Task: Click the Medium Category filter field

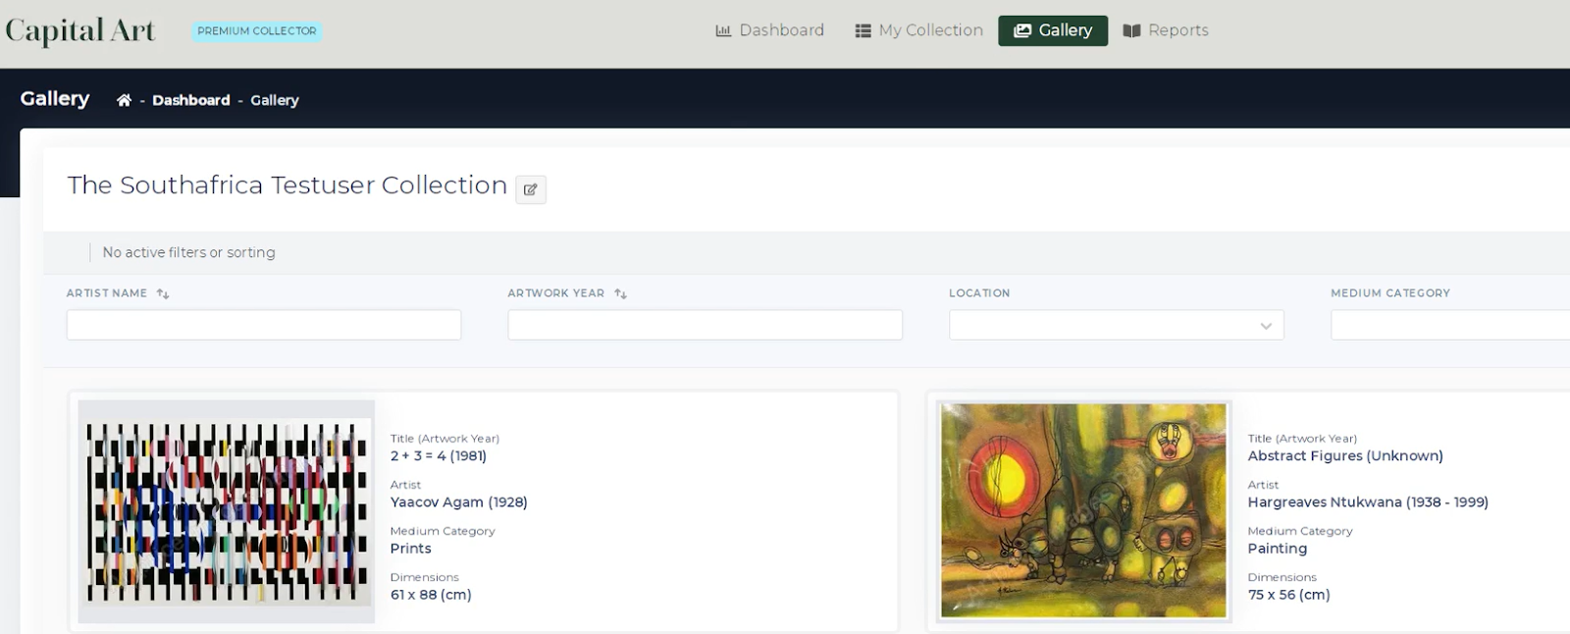Action: tap(1450, 325)
